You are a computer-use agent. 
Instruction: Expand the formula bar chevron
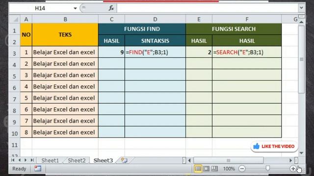(301, 8)
